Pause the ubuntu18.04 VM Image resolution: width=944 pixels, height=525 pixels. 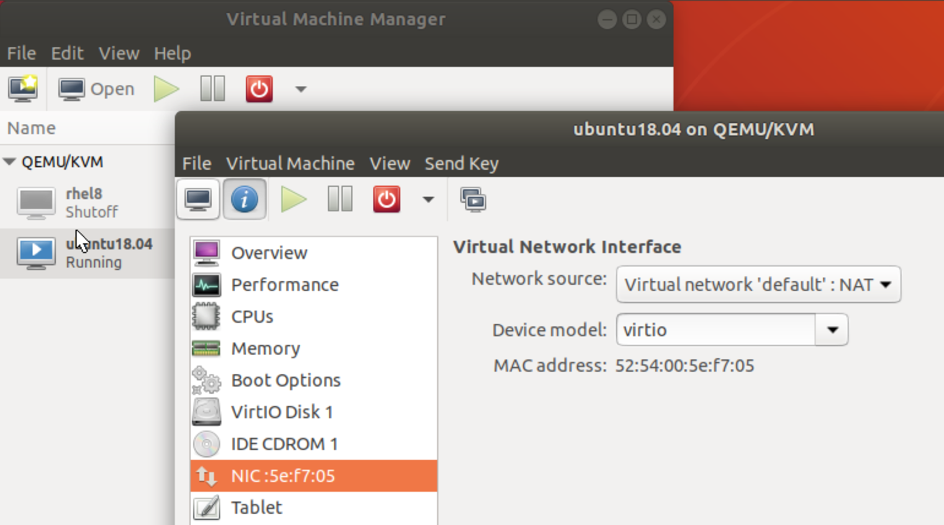(x=340, y=199)
